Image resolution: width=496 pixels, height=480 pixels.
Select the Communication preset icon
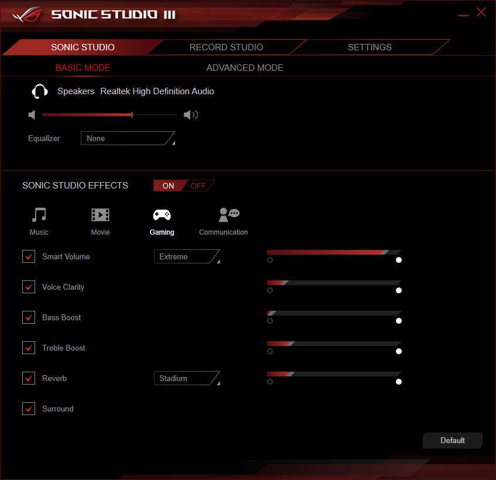[229, 215]
